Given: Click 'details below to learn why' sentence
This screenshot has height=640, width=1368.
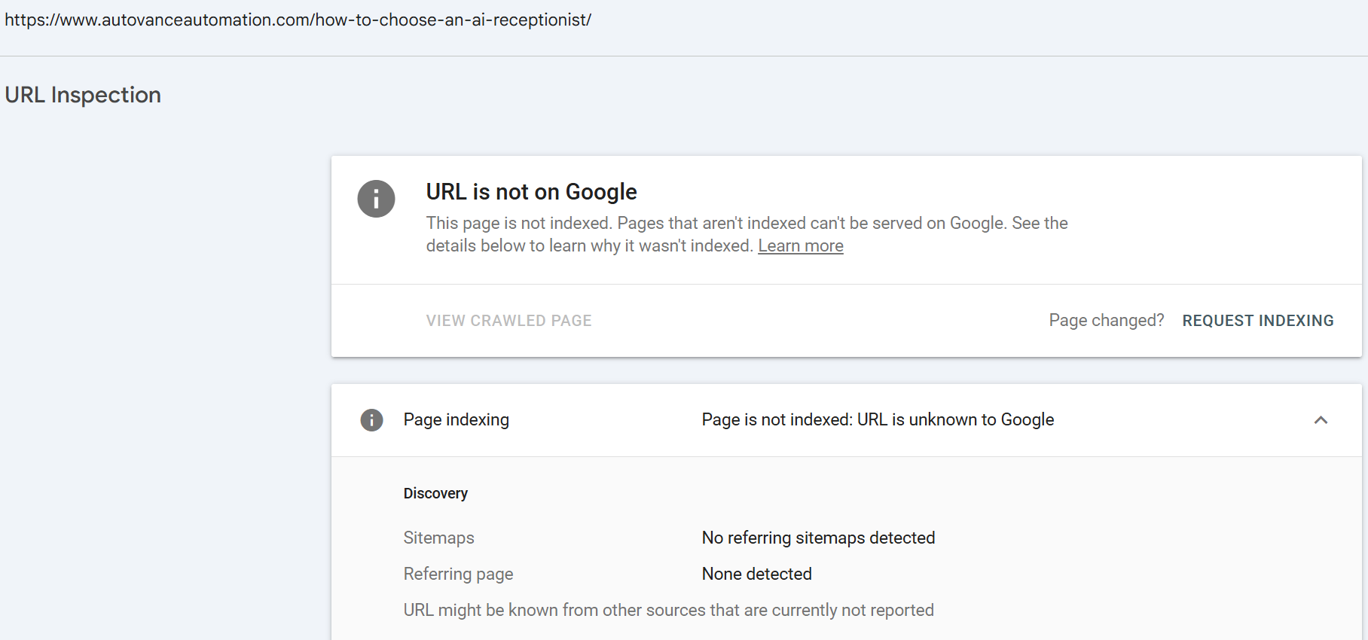Looking at the screenshot, I should pos(589,246).
